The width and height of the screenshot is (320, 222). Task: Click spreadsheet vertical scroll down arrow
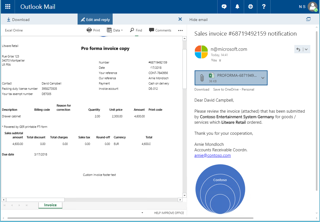tap(184, 195)
